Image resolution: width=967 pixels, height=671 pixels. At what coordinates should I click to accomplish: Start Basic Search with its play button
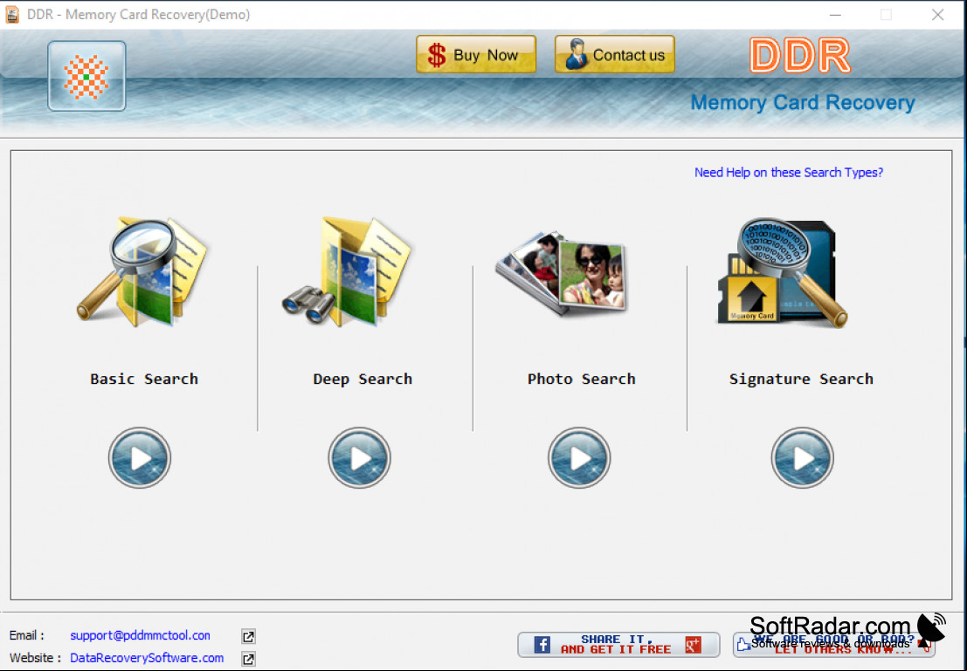[x=140, y=458]
